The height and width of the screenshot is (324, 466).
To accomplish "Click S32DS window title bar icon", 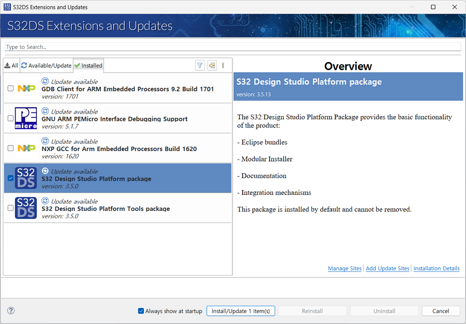I will pyautogui.click(x=7, y=7).
